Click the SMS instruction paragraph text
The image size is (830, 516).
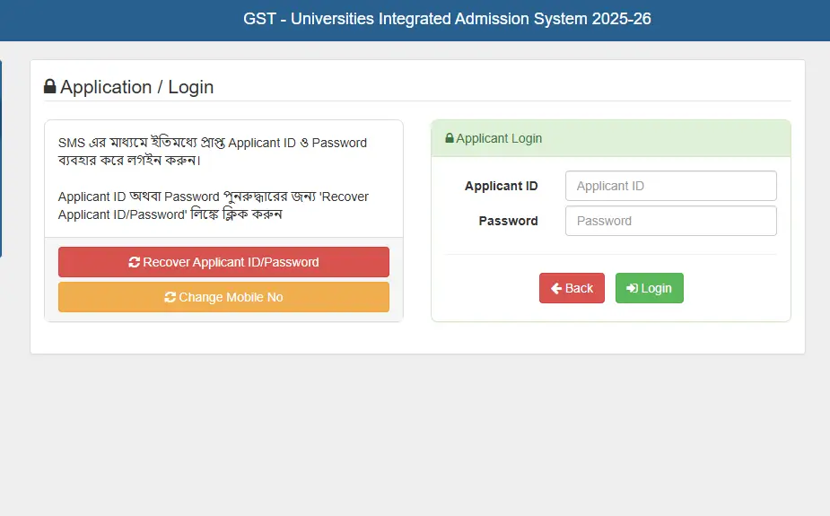coord(213,152)
